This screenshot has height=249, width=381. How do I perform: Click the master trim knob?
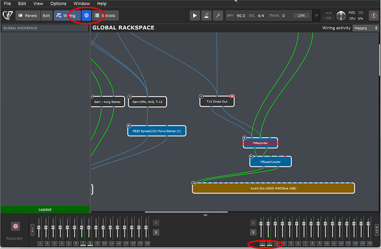click(341, 16)
